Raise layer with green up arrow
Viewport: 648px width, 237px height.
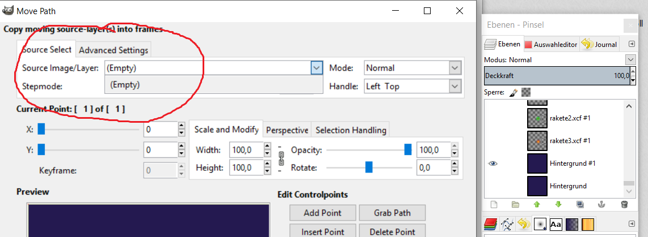click(x=537, y=204)
